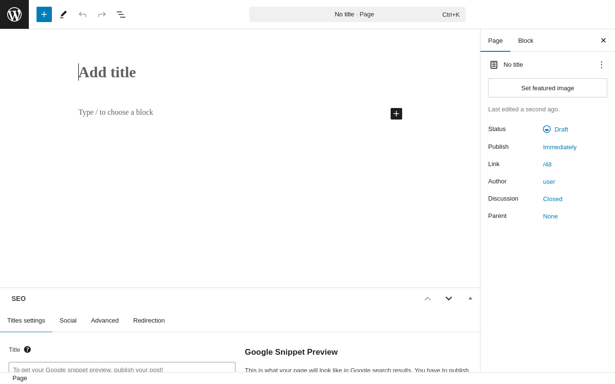Switch to the Social SEO tab

(x=68, y=320)
